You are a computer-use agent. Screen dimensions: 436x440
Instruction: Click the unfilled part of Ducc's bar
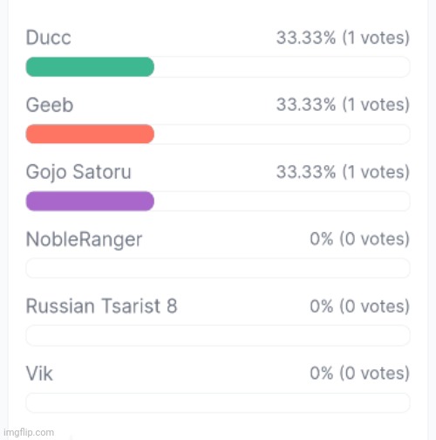point(282,67)
